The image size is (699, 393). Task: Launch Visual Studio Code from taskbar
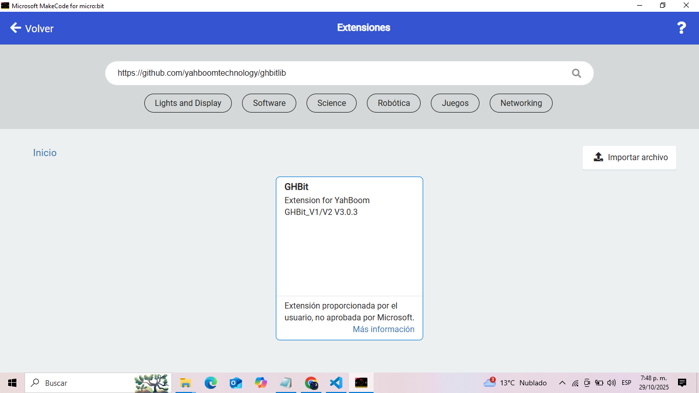pos(336,383)
